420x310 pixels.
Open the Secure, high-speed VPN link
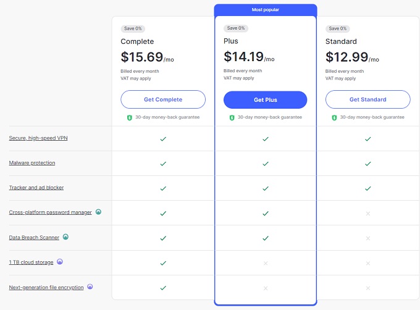tap(38, 138)
